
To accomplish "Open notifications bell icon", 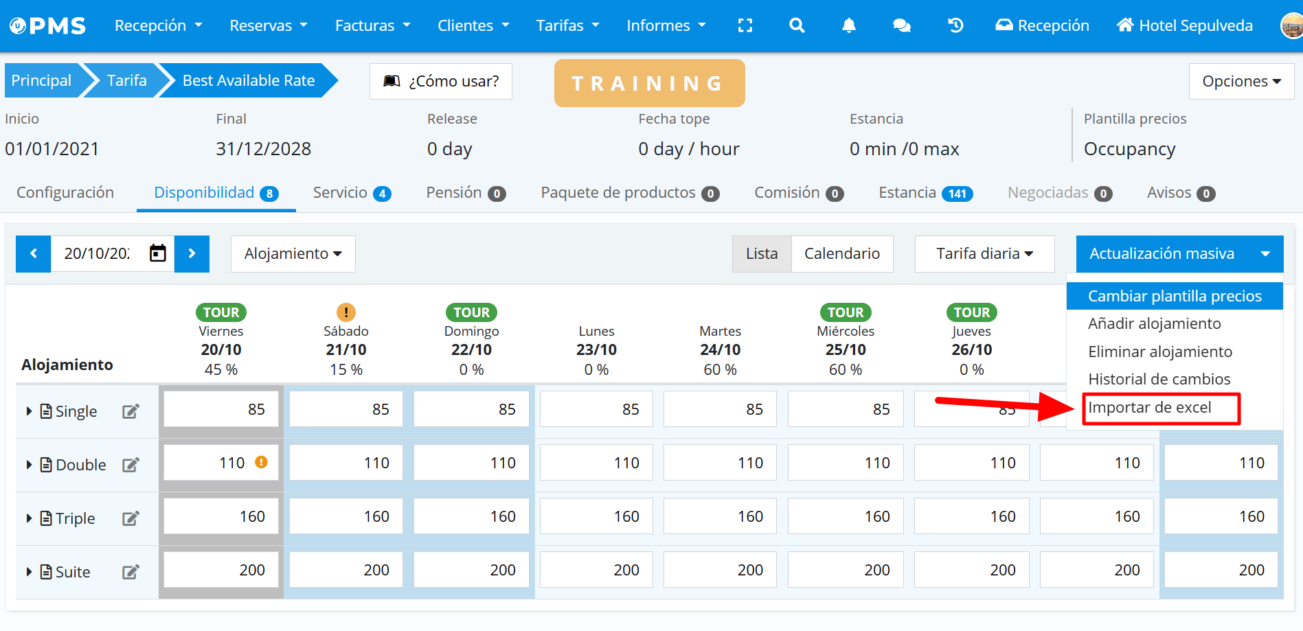I will [849, 25].
